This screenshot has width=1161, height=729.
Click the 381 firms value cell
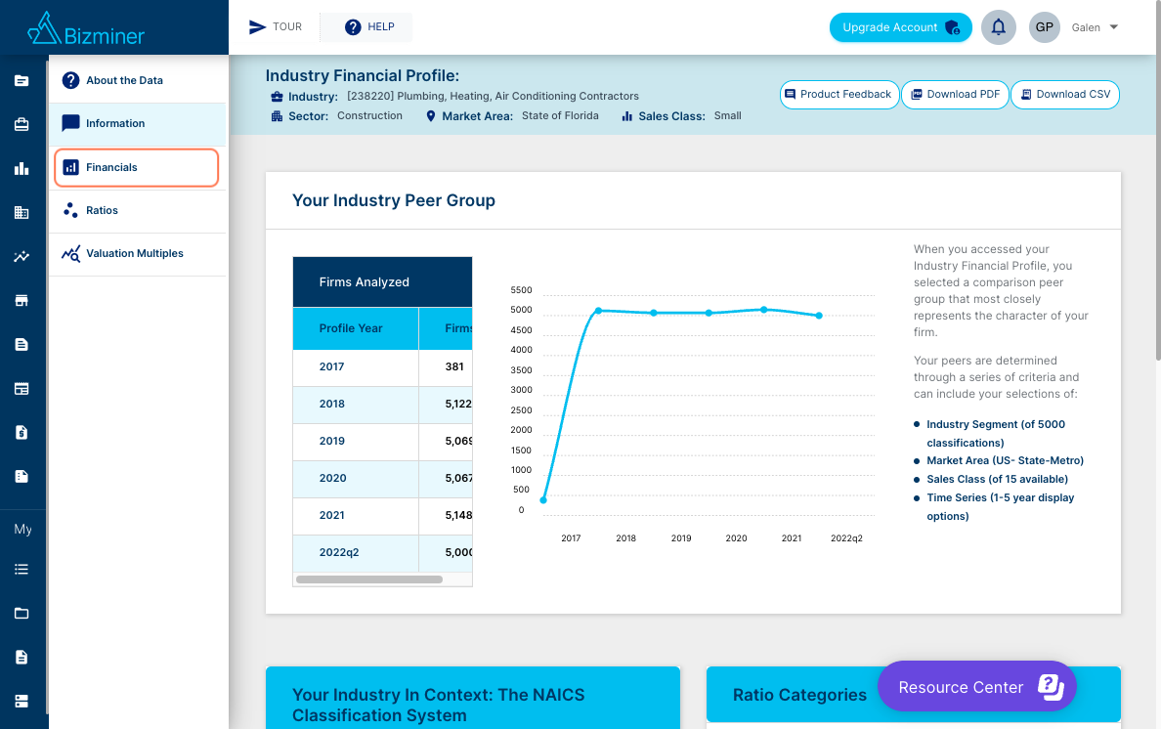point(446,367)
